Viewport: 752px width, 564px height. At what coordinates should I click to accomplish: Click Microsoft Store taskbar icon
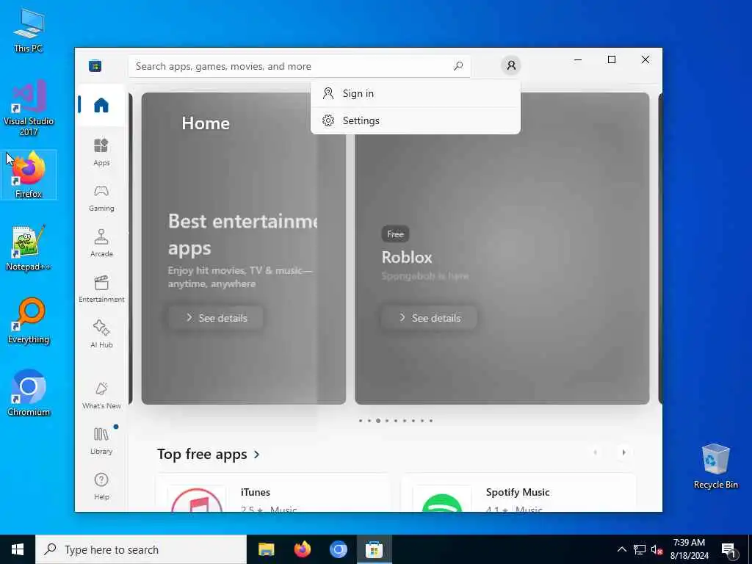point(374,549)
